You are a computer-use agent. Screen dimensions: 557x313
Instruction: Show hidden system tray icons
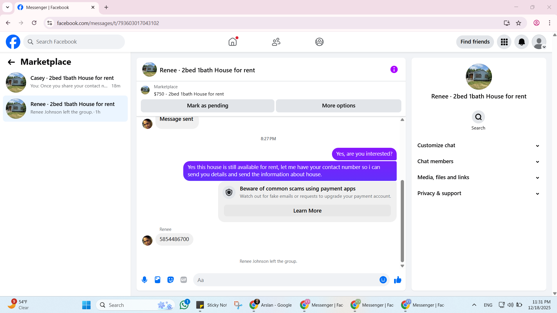pos(474,305)
